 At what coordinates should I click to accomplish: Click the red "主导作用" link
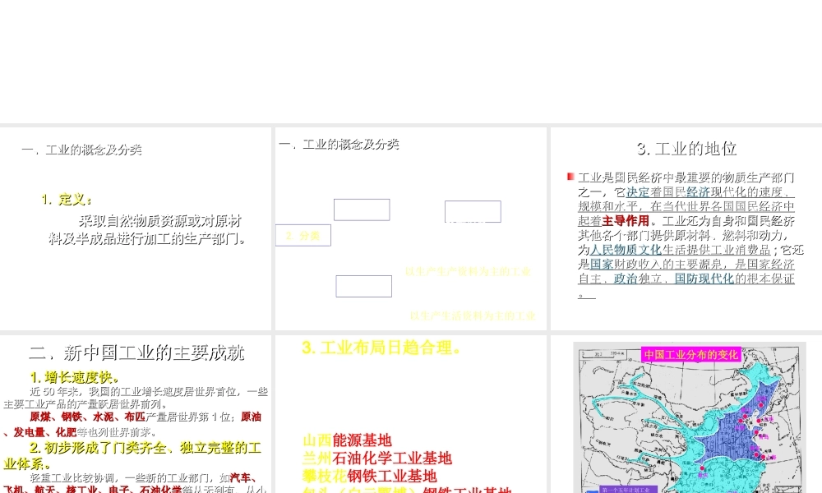point(626,221)
